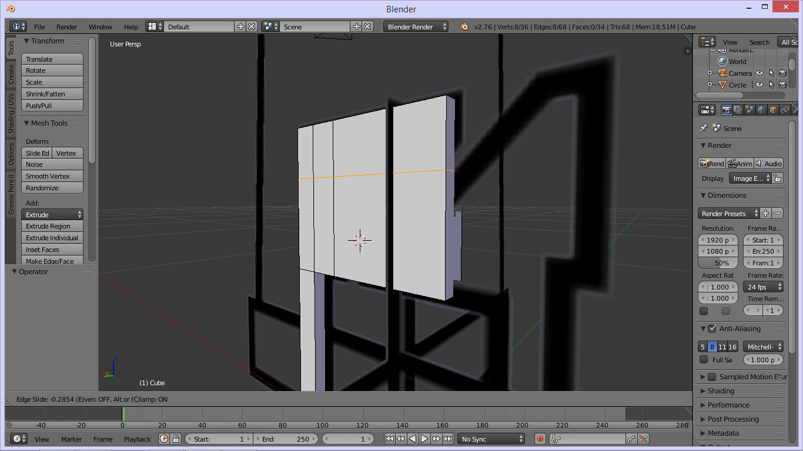Screen dimensions: 803x451
Task: Switch to the Shading / UVs tab
Action: [11, 113]
